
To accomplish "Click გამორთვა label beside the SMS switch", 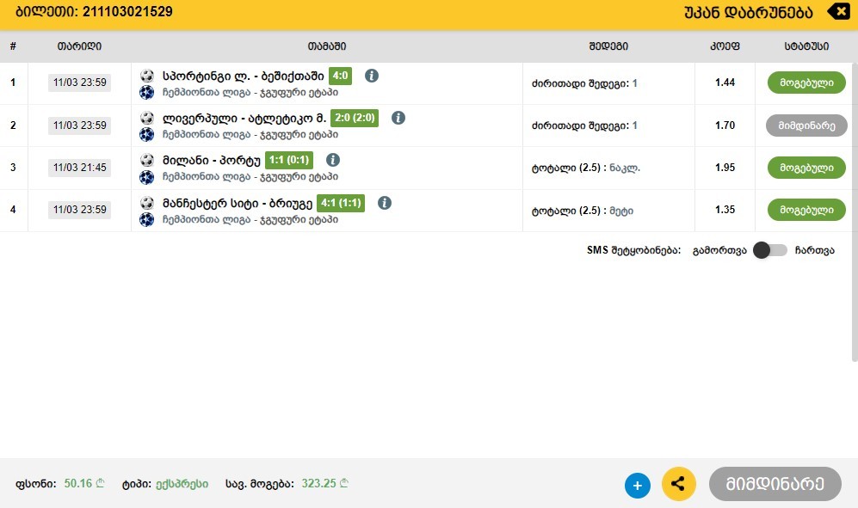I will coord(719,250).
